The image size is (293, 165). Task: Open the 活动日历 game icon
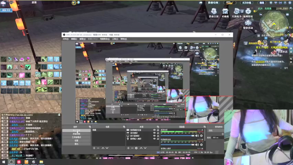click(x=214, y=13)
